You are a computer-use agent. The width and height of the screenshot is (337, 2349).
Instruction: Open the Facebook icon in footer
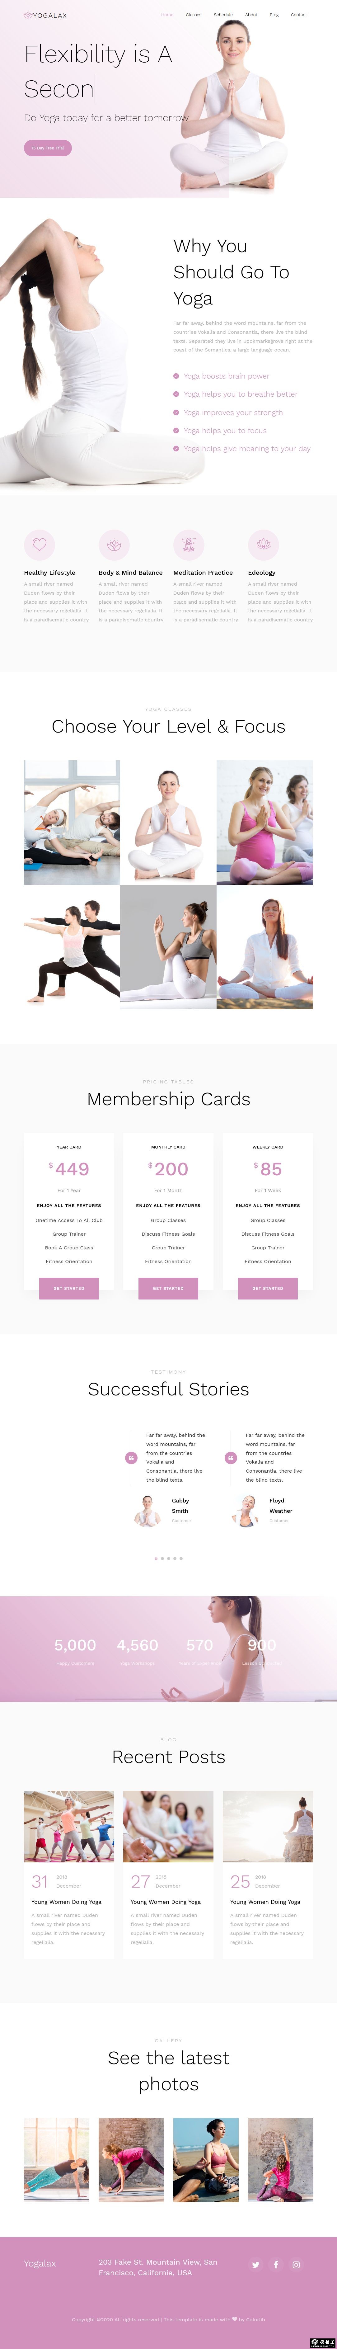click(x=276, y=2264)
